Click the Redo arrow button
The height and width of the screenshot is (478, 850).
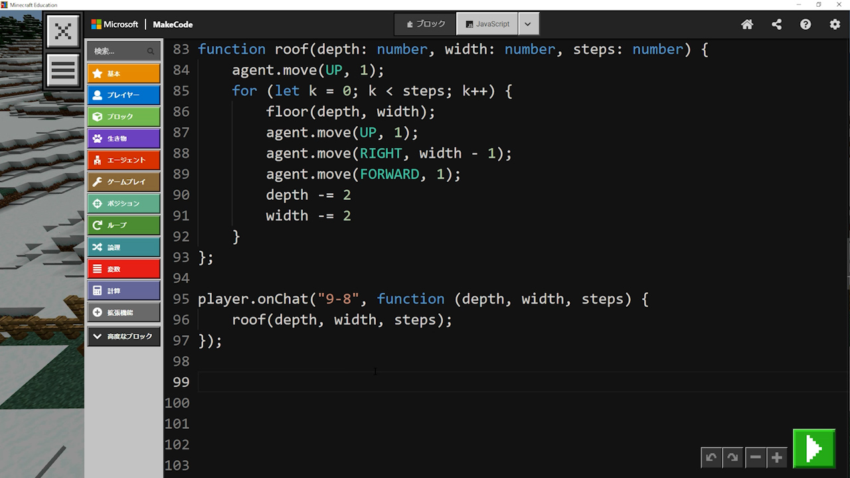(x=732, y=457)
